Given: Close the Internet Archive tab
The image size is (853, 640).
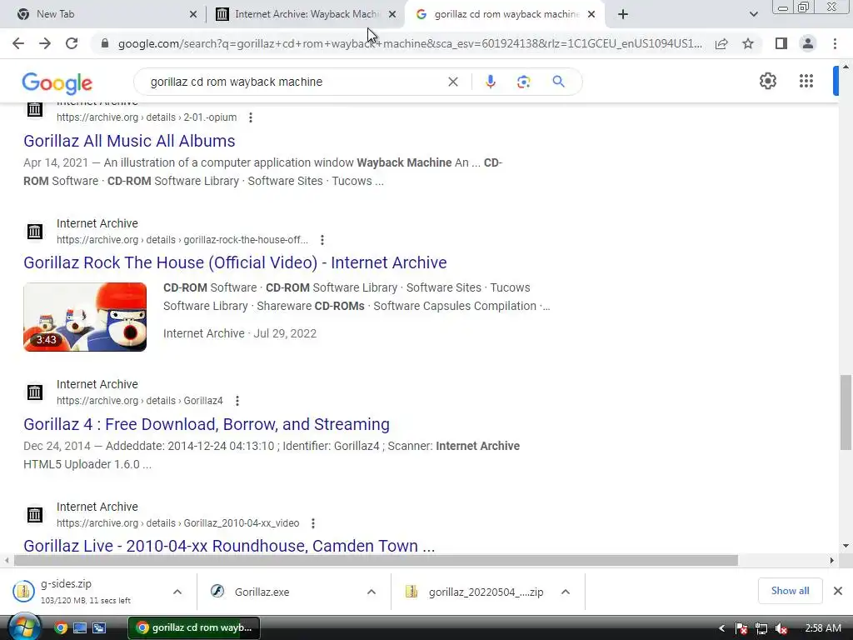Looking at the screenshot, I should click(392, 15).
